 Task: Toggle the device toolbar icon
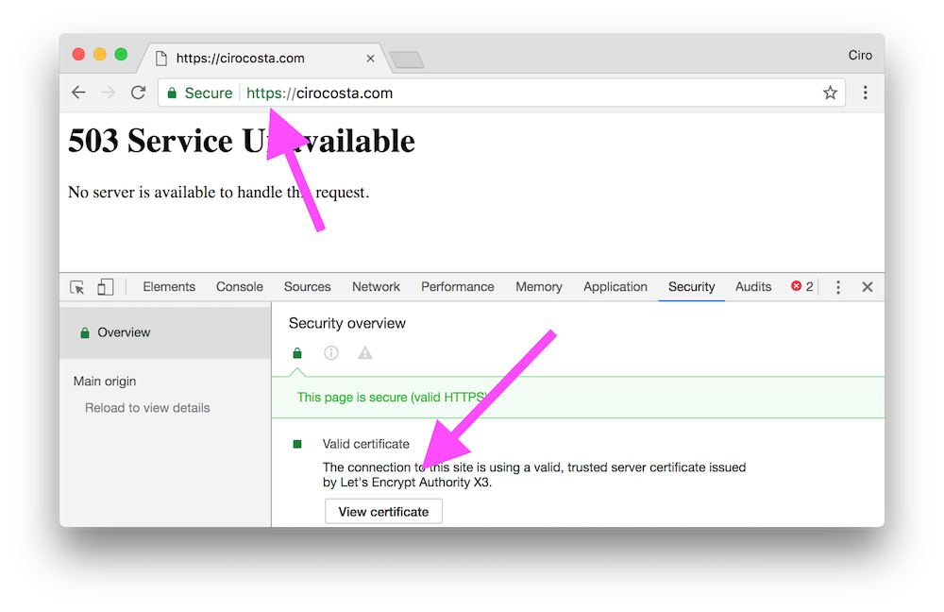(106, 287)
